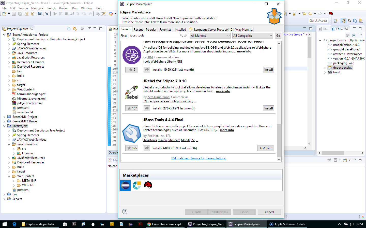
Task: Click the Red Hat Central icon in toolbar
Action: [331, 13]
